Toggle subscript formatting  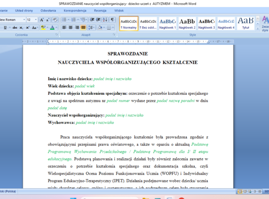(21, 28)
